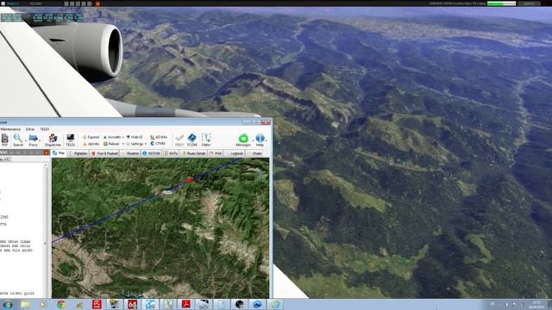Open the TELEX tool in toolbar
552x310 pixels.
[x=71, y=139]
